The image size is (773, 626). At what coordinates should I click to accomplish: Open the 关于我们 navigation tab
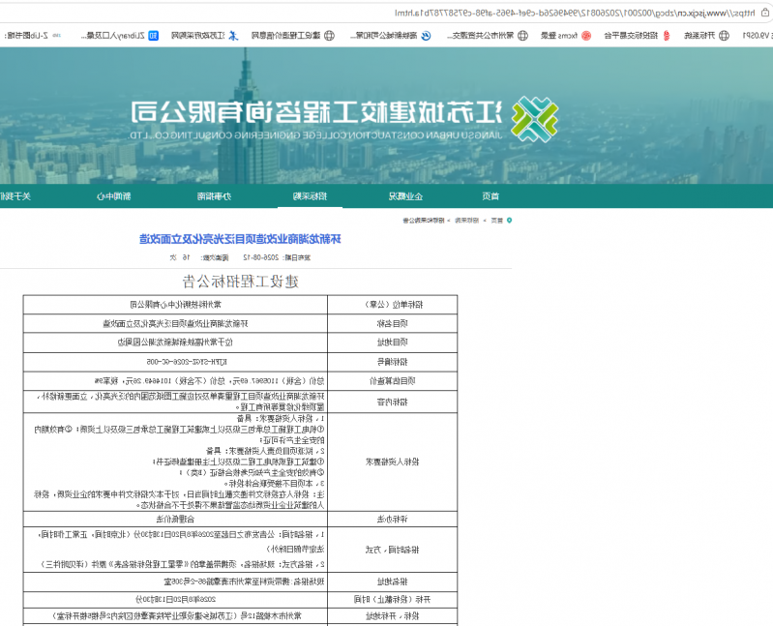click(15, 196)
